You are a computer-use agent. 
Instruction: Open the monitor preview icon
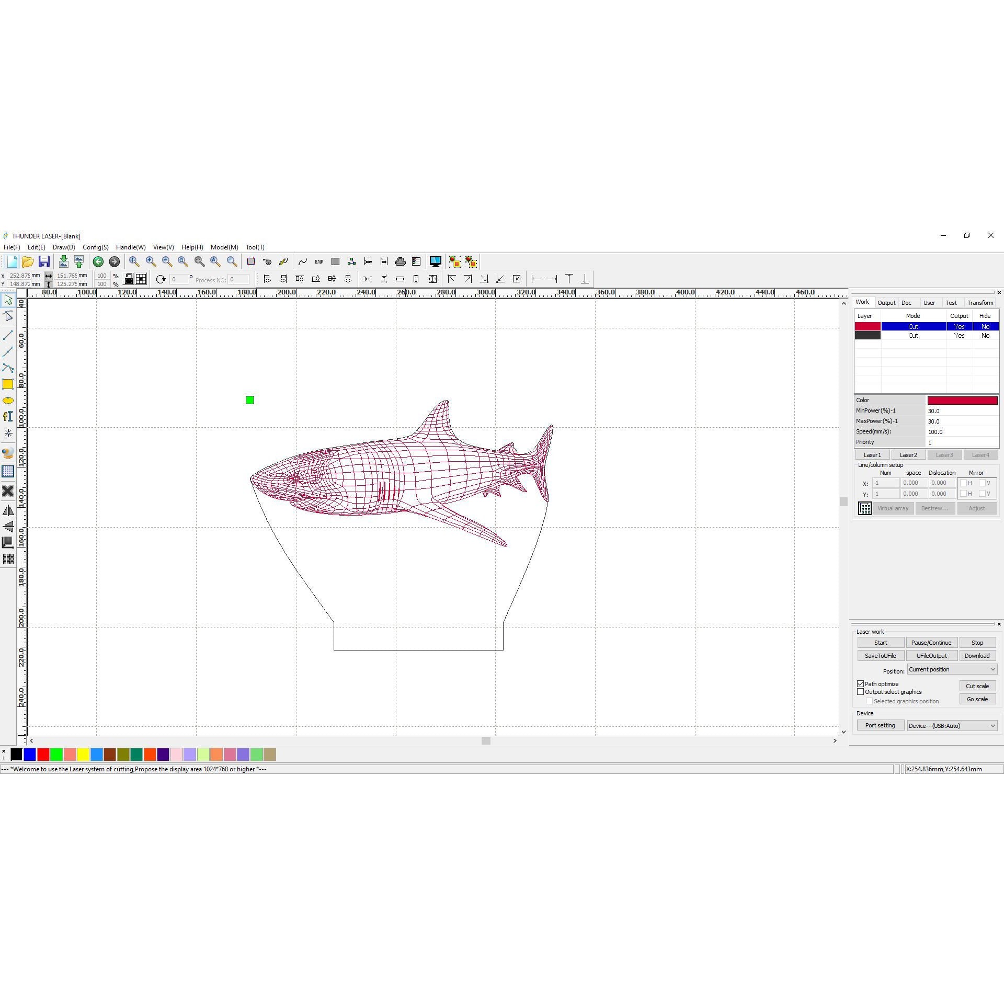pos(435,261)
